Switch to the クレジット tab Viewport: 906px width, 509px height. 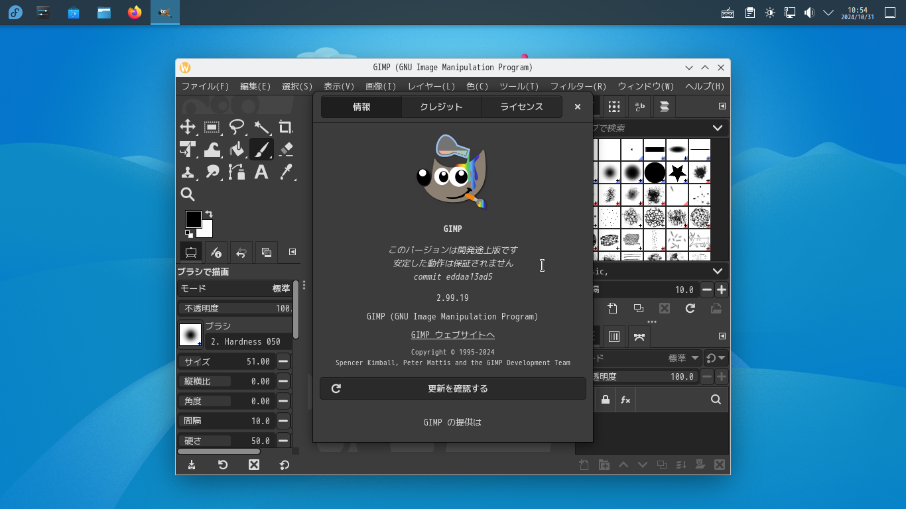pos(441,107)
